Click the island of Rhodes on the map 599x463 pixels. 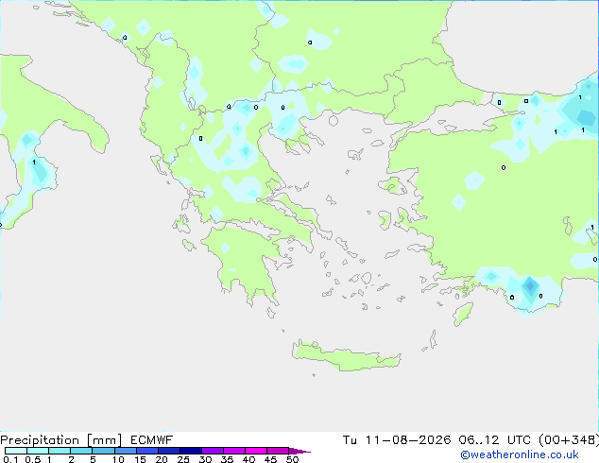(463, 314)
